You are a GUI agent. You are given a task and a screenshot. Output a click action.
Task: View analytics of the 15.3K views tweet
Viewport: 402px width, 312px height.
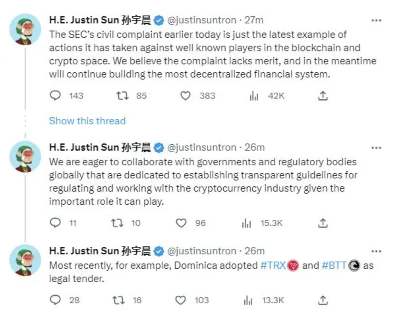[x=247, y=223]
